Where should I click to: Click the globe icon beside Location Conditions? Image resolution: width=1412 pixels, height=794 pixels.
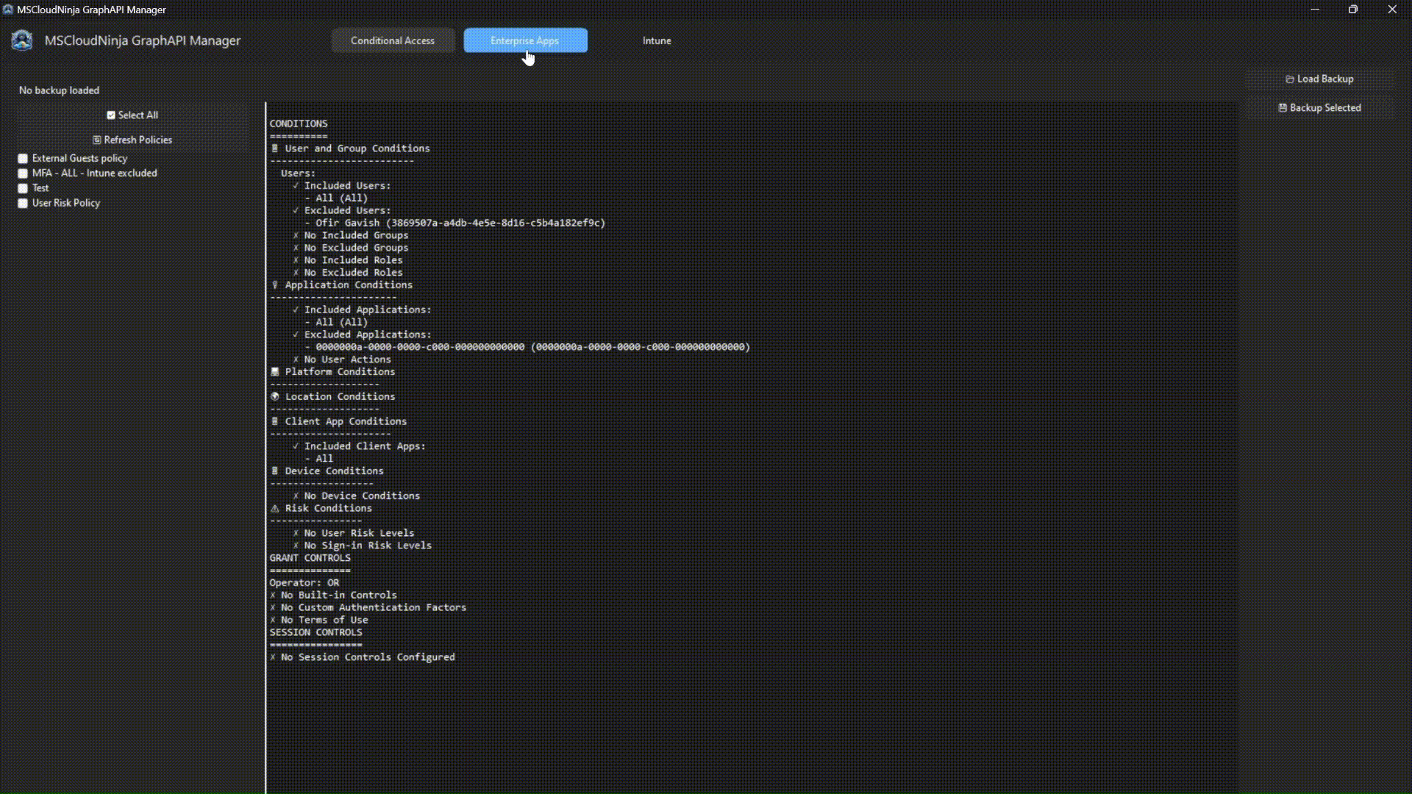275,396
